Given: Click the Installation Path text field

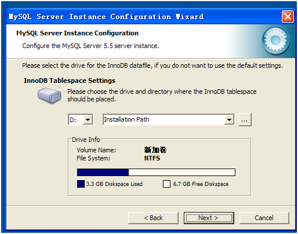Looking at the screenshot, I should [164, 120].
